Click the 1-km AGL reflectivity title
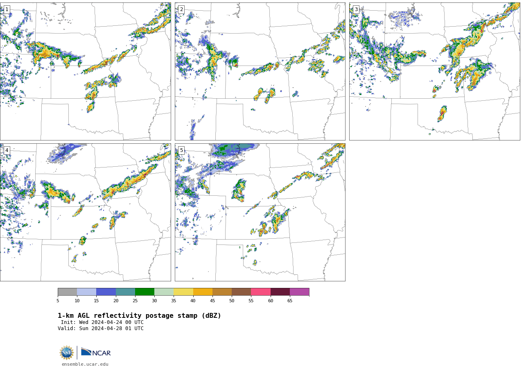Viewport: 524px width, 369px height. [x=139, y=316]
